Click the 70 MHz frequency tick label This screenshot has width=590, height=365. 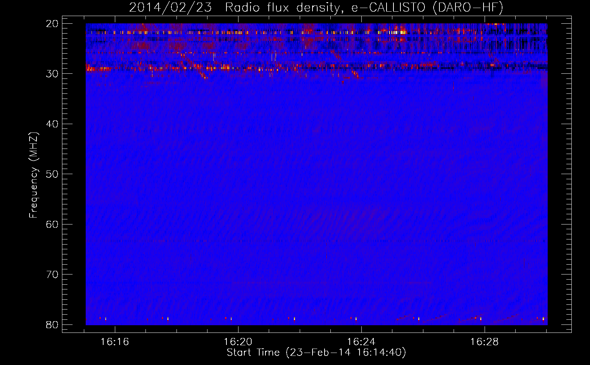point(52,274)
